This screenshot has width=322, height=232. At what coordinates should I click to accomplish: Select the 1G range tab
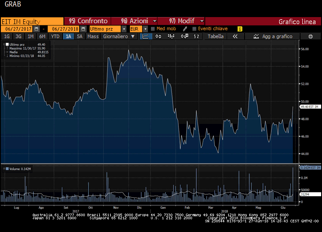pyautogui.click(x=7, y=37)
